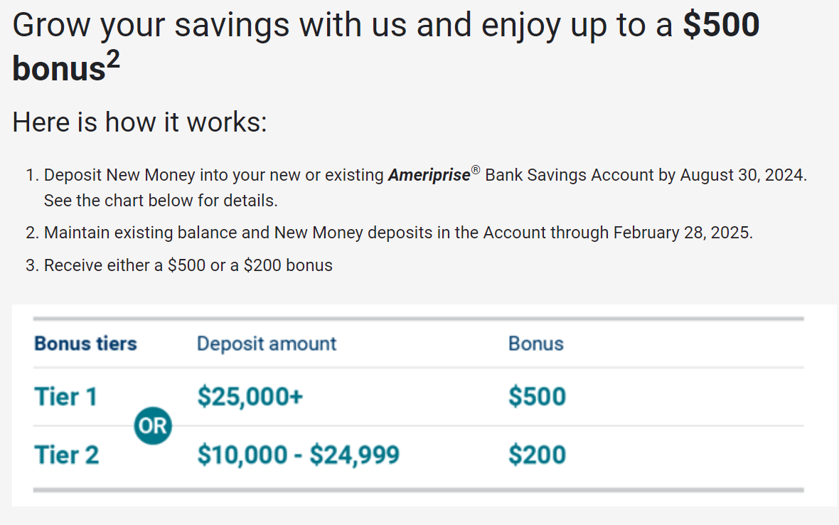This screenshot has width=839, height=525.
Task: Click the superscript 2 footnote after bonus
Action: [113, 60]
